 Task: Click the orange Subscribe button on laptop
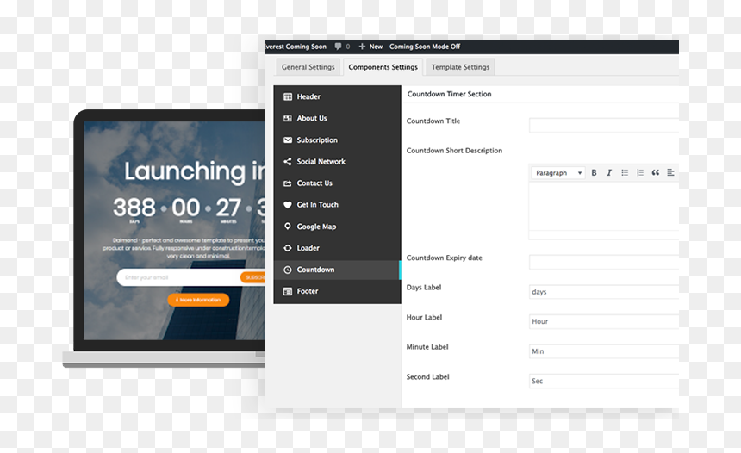pyautogui.click(x=252, y=277)
